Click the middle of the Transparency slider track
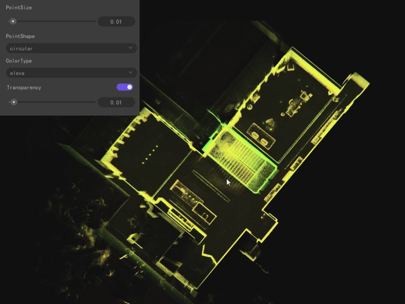Screen dimensions: 405x304 pyautogui.click(x=53, y=102)
